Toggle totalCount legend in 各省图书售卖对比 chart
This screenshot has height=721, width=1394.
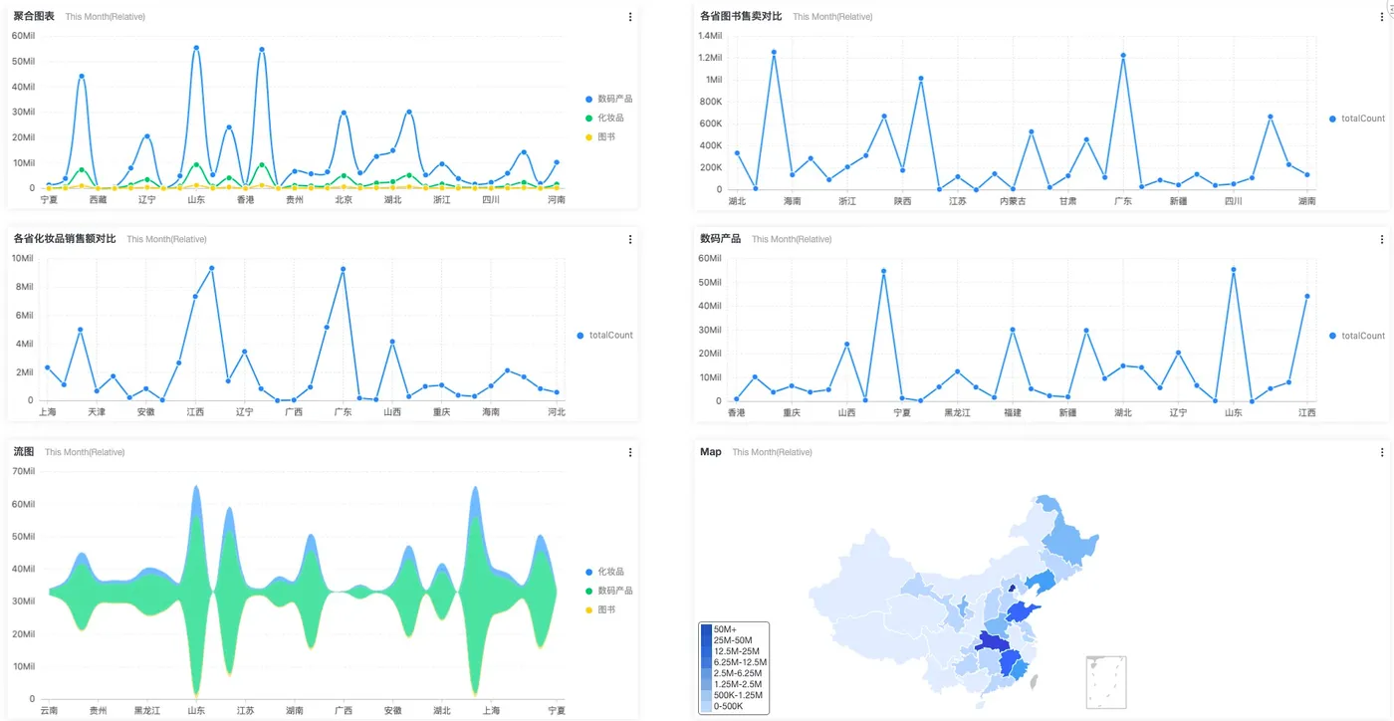1357,119
